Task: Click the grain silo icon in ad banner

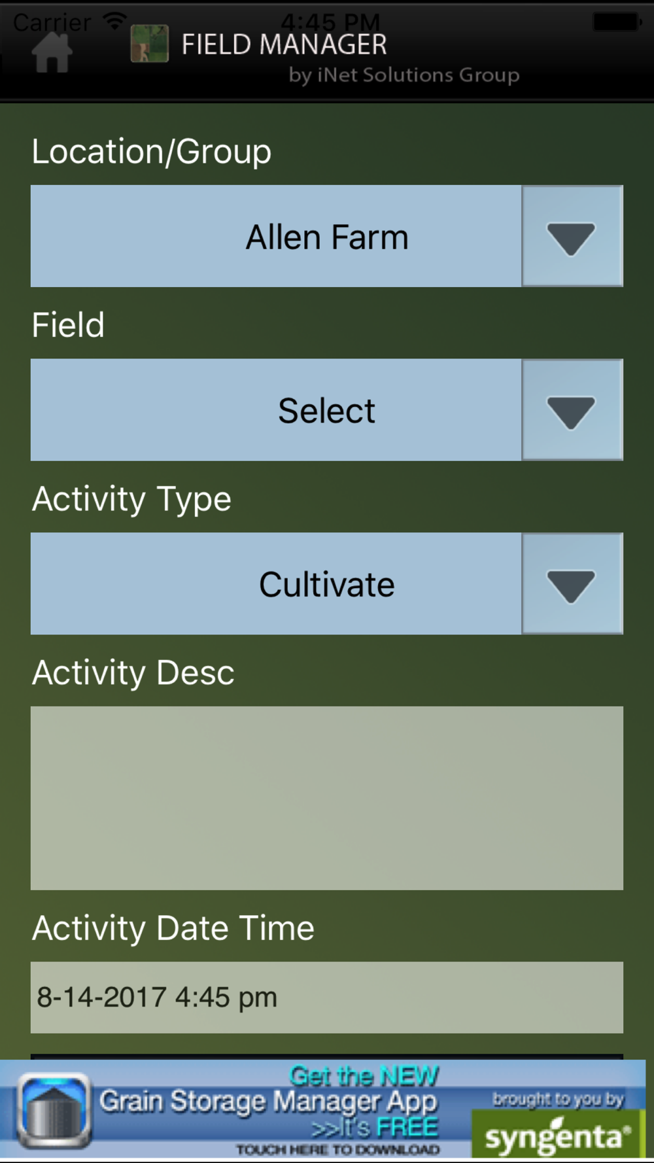Action: pyautogui.click(x=54, y=1111)
